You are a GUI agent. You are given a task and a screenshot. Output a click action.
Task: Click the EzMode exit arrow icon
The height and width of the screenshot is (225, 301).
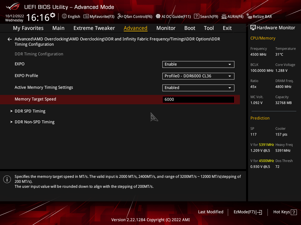259,212
